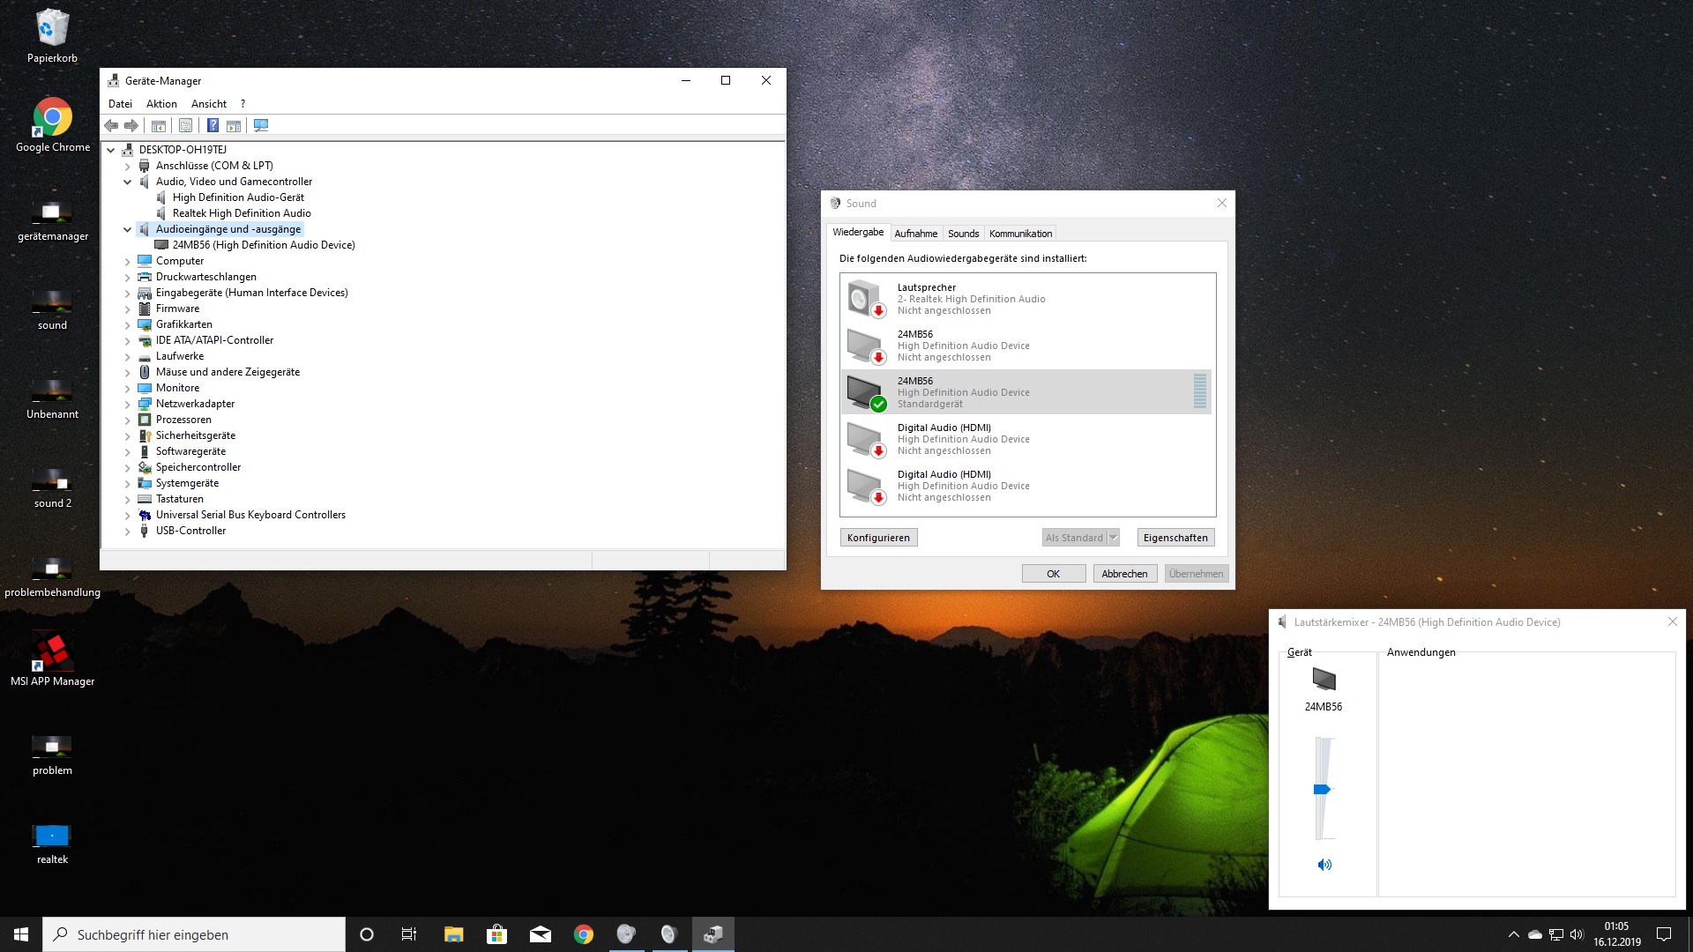
Task: Click the blue Help toolbar icon
Action: (213, 125)
